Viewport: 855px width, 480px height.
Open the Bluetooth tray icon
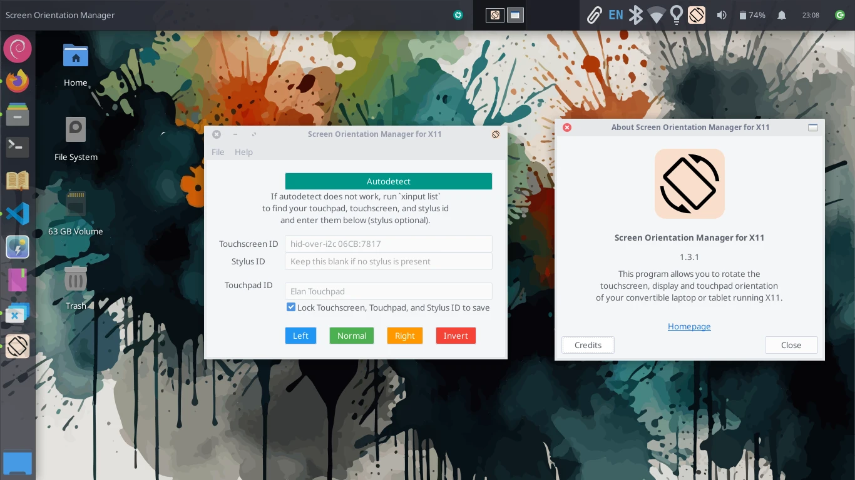tap(635, 15)
